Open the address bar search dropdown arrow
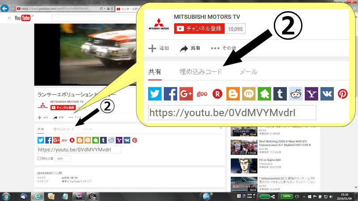The image size is (358, 201). point(105,8)
